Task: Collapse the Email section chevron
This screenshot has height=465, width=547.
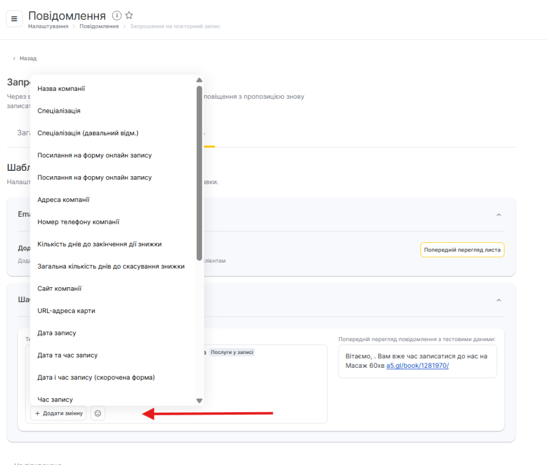Action: (x=499, y=215)
